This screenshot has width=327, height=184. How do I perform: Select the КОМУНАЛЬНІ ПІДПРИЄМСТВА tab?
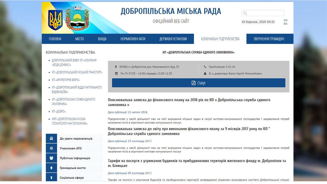tap(220, 39)
